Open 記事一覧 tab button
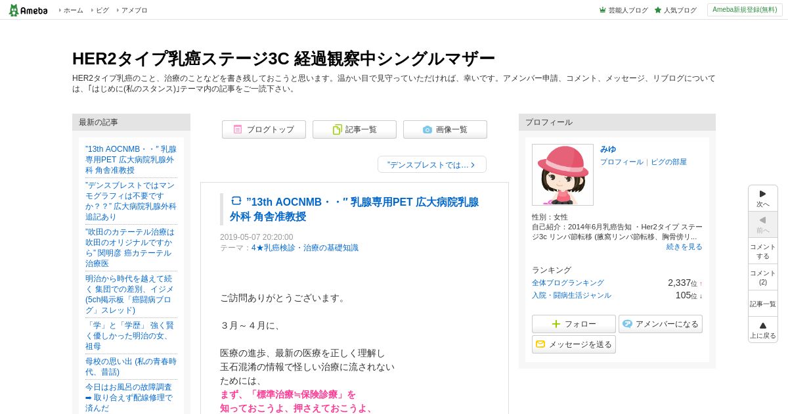Image resolution: width=788 pixels, height=414 pixels. (354, 129)
